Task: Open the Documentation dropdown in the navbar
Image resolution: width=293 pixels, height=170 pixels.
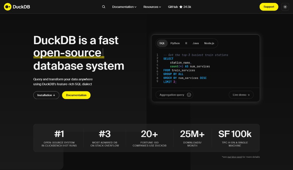Action: click(x=124, y=7)
